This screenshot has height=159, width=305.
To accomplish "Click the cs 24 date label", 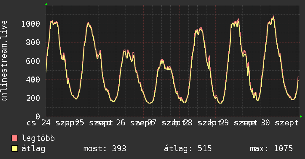I will point(38,123).
